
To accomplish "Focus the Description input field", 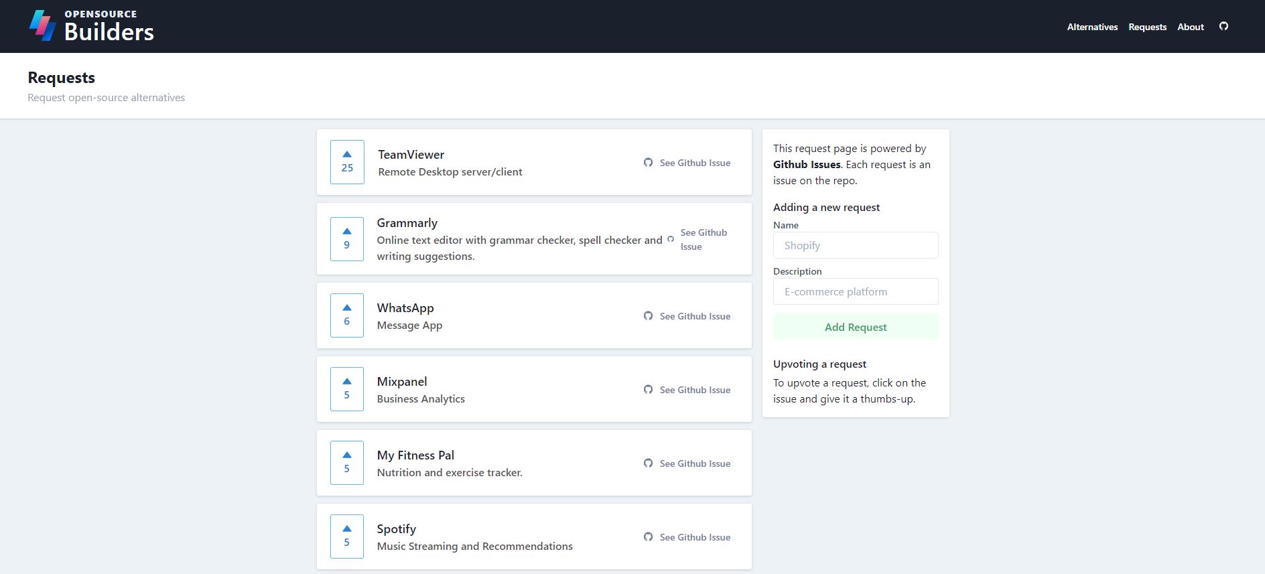I will (x=856, y=291).
